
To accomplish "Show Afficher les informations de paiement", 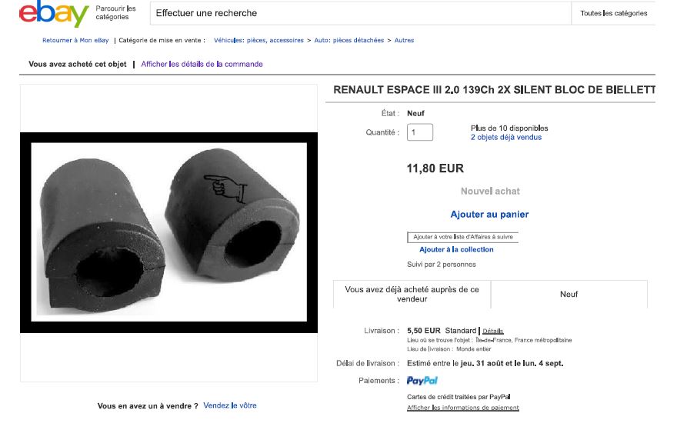I will [462, 408].
